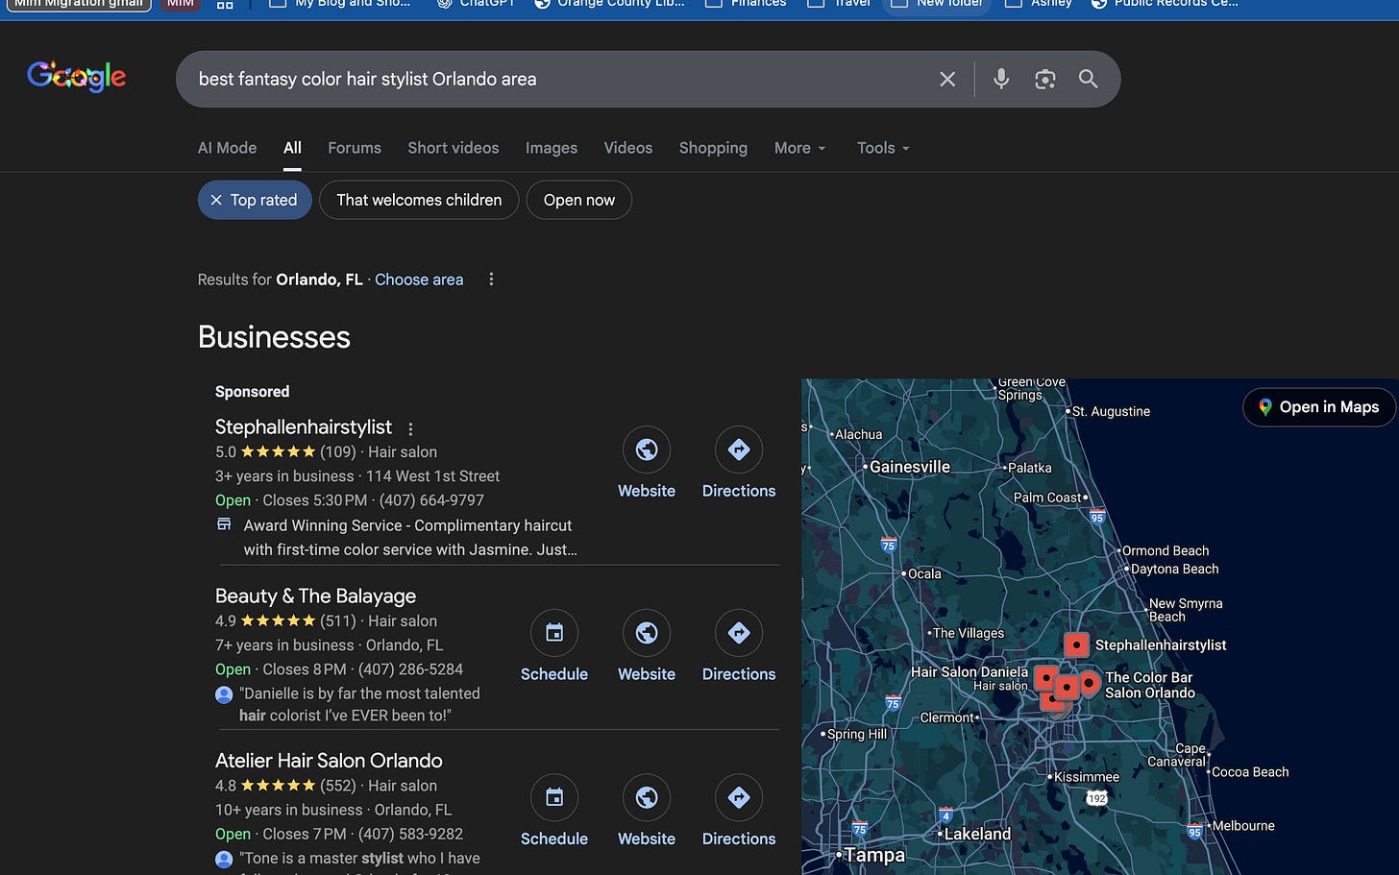Click Hair Salon Daniela map label

click(x=969, y=672)
